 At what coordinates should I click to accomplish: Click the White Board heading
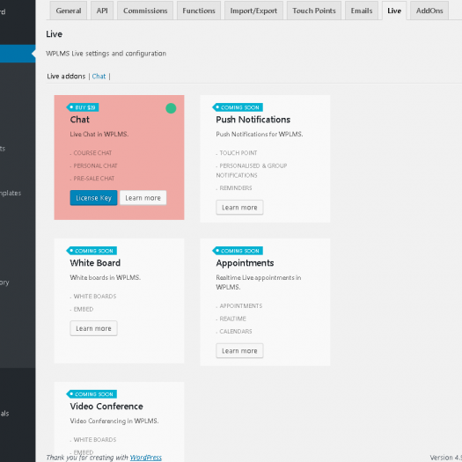coord(95,262)
